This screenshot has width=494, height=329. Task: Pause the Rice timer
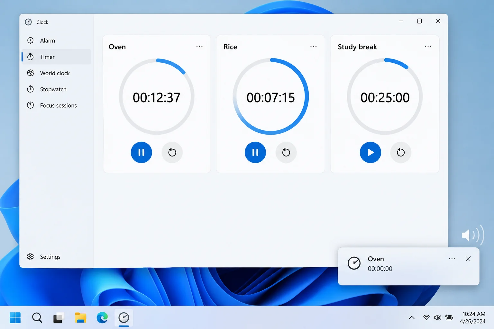(x=255, y=152)
